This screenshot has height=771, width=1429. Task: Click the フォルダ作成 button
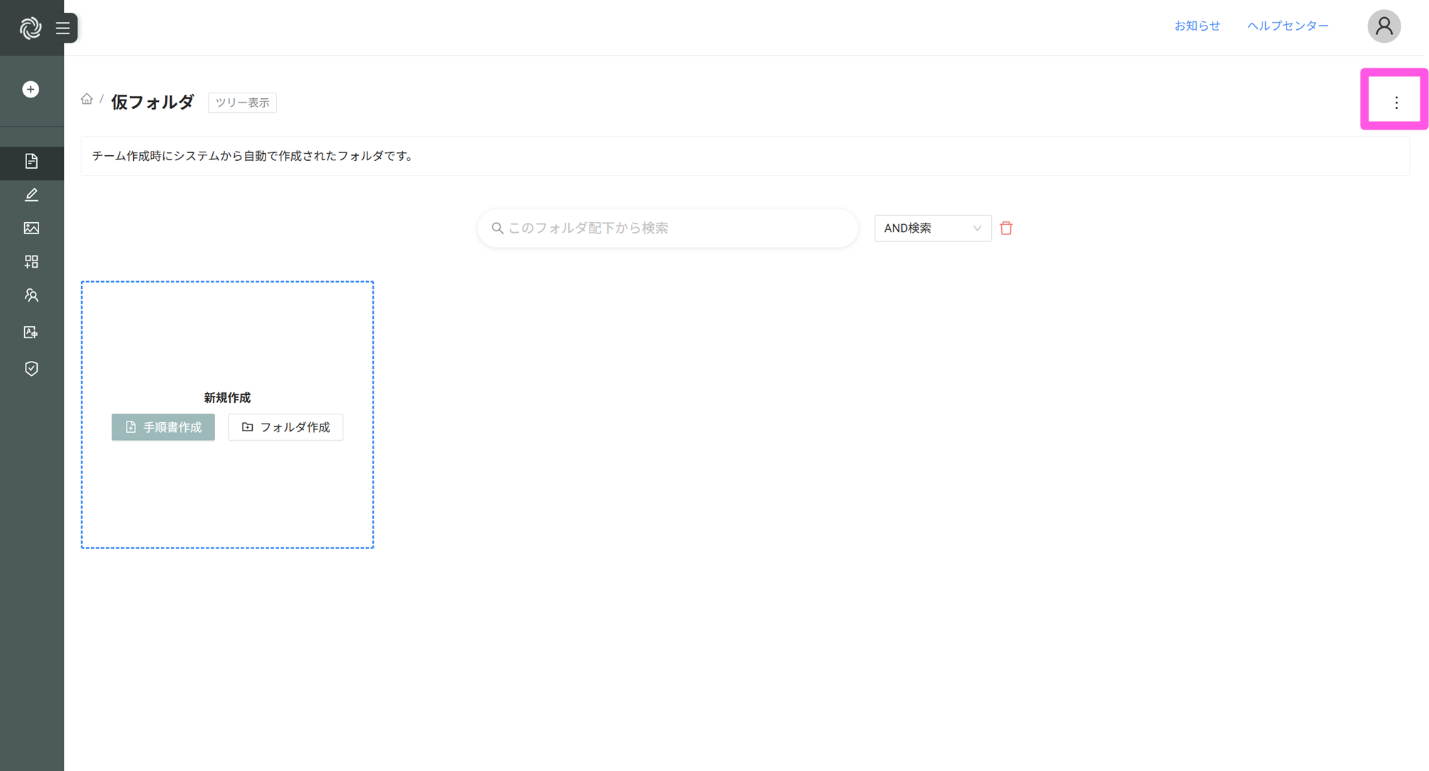click(286, 427)
